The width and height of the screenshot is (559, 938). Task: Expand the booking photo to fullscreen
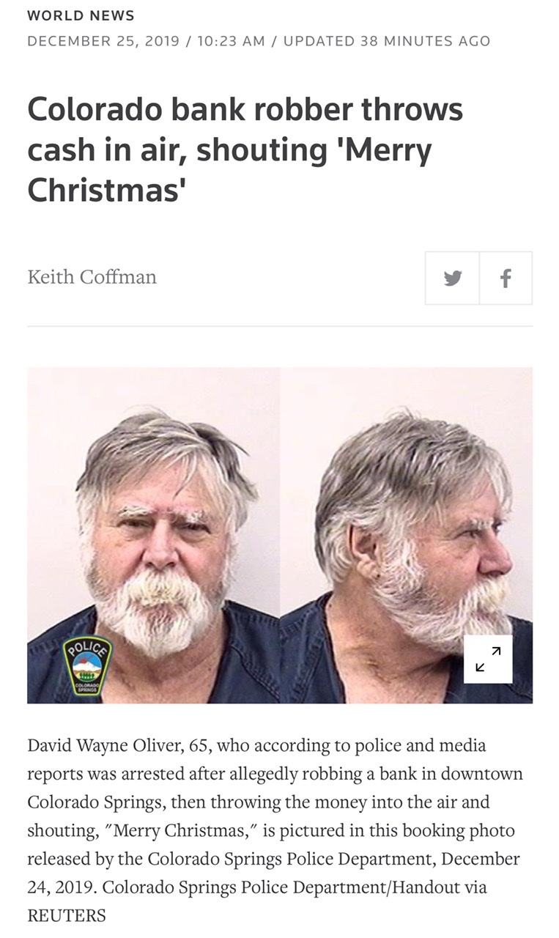pos(488,659)
